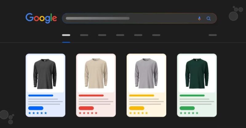Click the yellow pill button

137,108
